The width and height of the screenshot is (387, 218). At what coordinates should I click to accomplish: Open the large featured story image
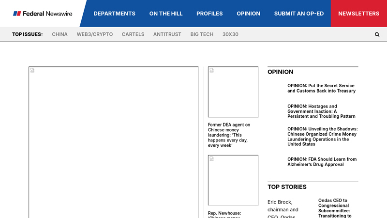pyautogui.click(x=114, y=142)
